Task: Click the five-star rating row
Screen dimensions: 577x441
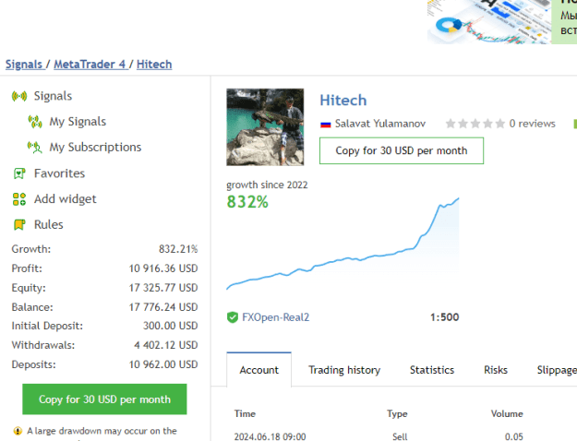Action: [x=475, y=124]
